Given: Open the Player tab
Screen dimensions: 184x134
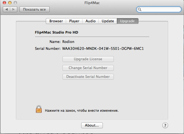Looking at the screenshot, I should (74, 21).
